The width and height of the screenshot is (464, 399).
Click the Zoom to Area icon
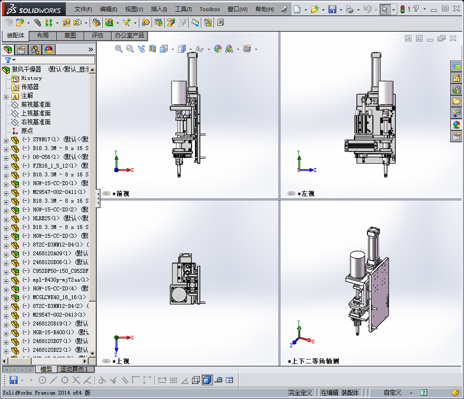(130, 49)
